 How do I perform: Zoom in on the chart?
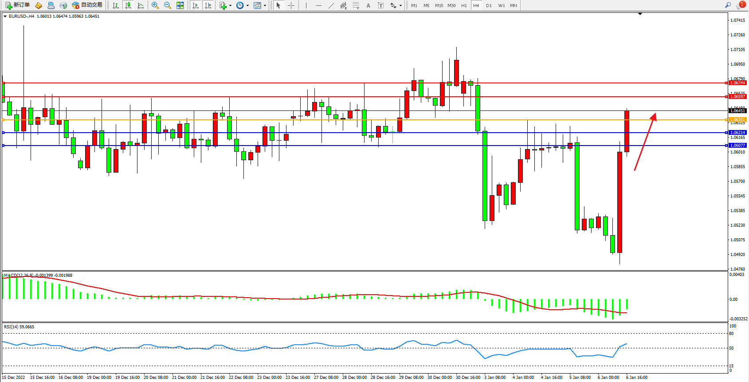[155, 5]
